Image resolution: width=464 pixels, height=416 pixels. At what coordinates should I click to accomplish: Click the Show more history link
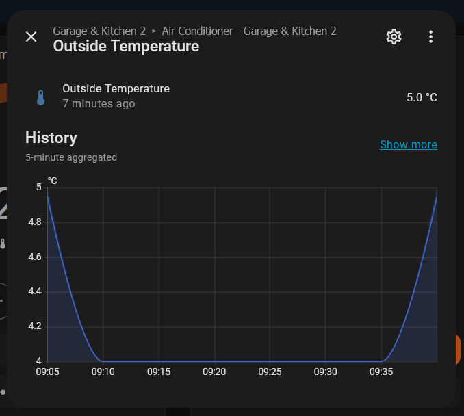click(x=408, y=144)
